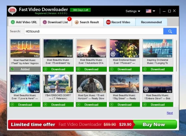This screenshot has width=186, height=136.
Task: Click the red REC icon on Record Video
Action: click(108, 22)
